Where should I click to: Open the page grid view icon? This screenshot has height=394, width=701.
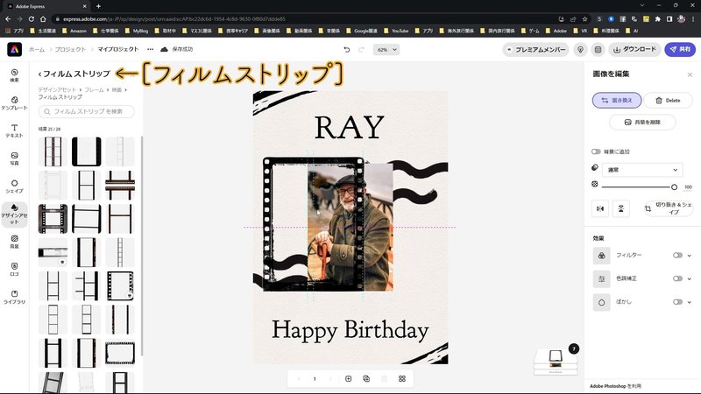coord(402,379)
